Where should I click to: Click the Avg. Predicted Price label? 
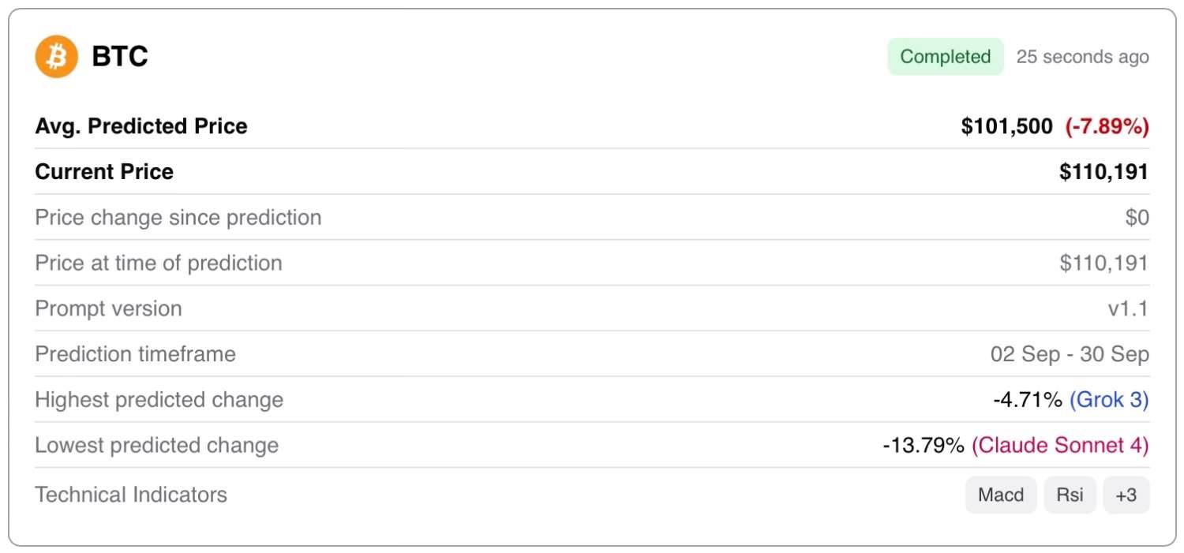pos(141,126)
